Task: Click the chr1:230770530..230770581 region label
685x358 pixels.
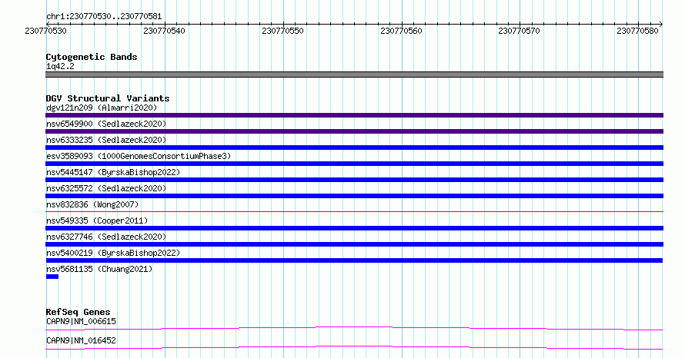Action: click(x=104, y=17)
